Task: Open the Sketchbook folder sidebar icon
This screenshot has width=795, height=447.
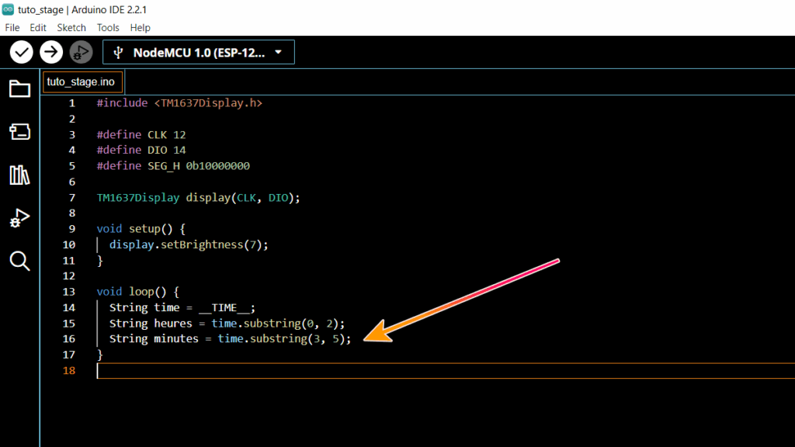Action: (19, 89)
